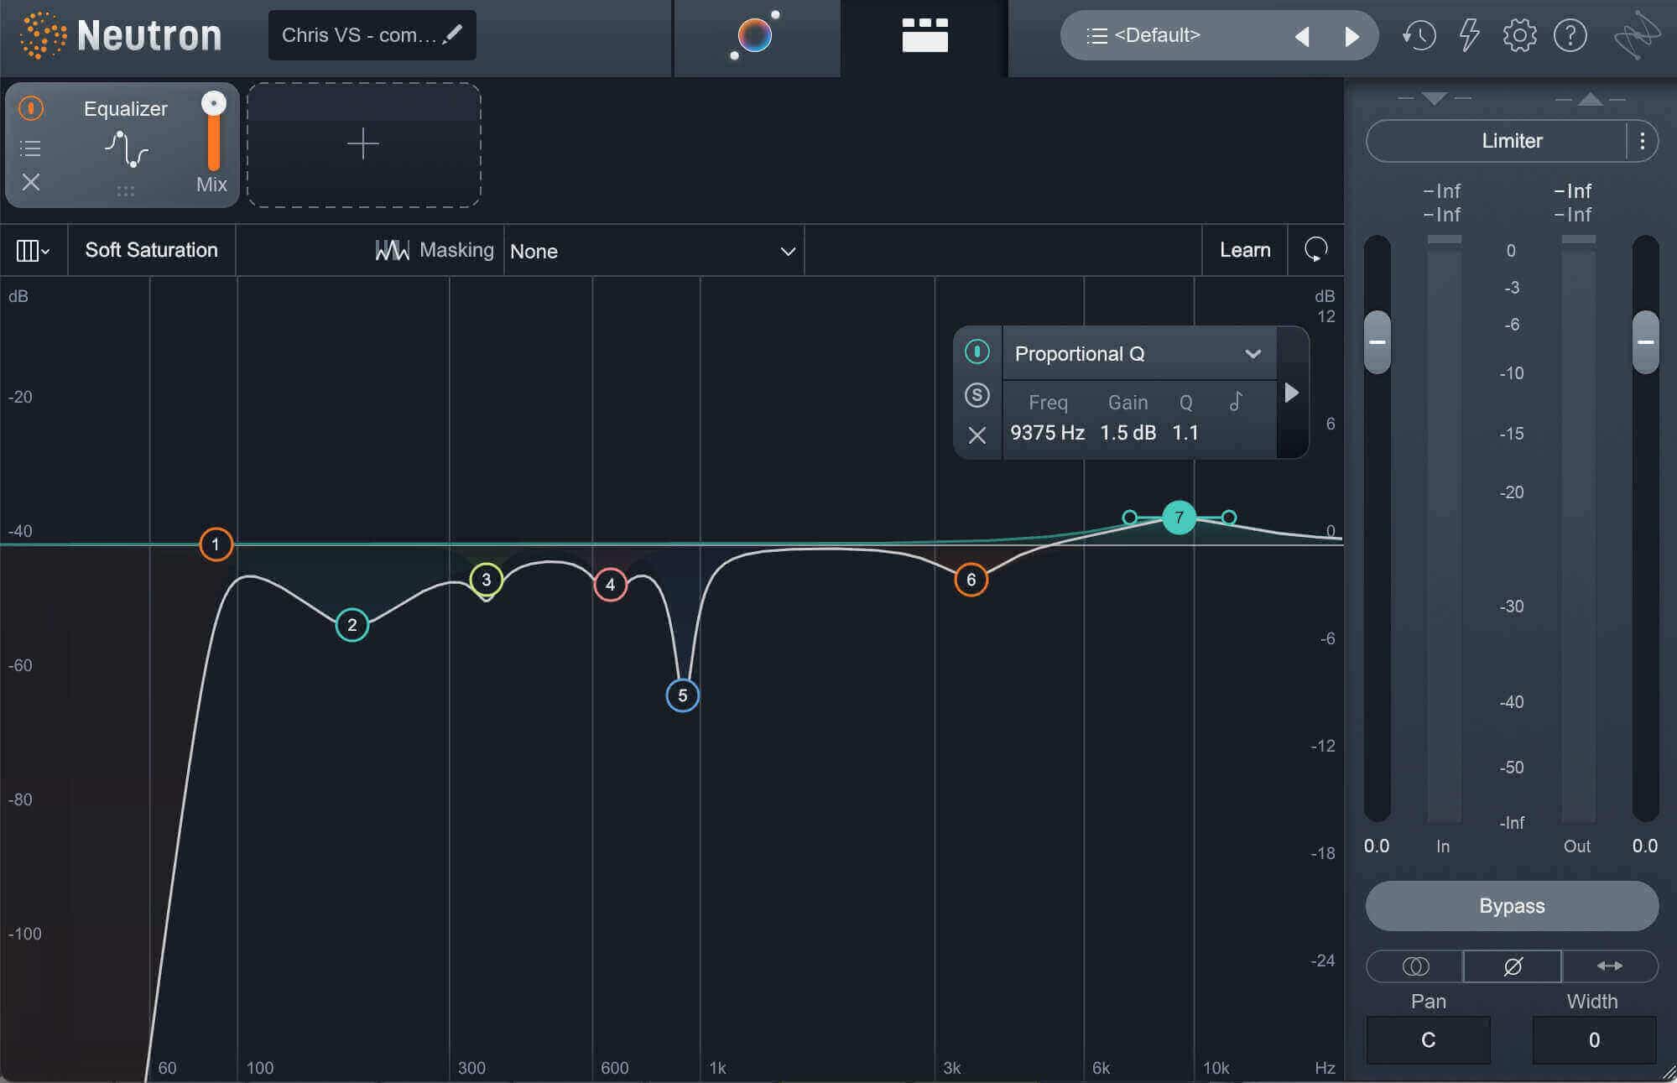Toggle the channel sum stereo button
This screenshot has width=1677, height=1083.
pos(1415,966)
